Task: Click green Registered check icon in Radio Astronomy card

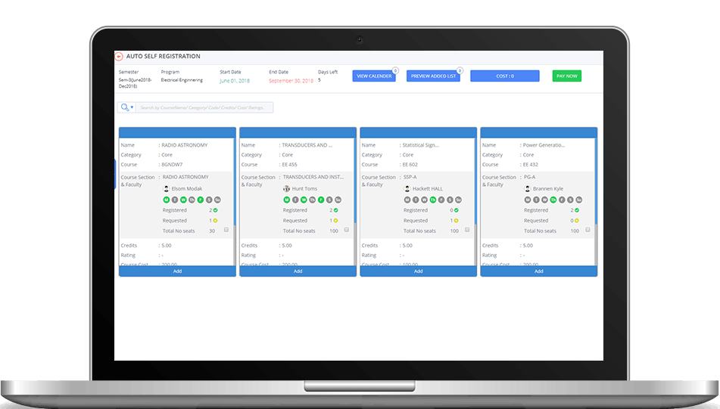Action: (x=215, y=210)
